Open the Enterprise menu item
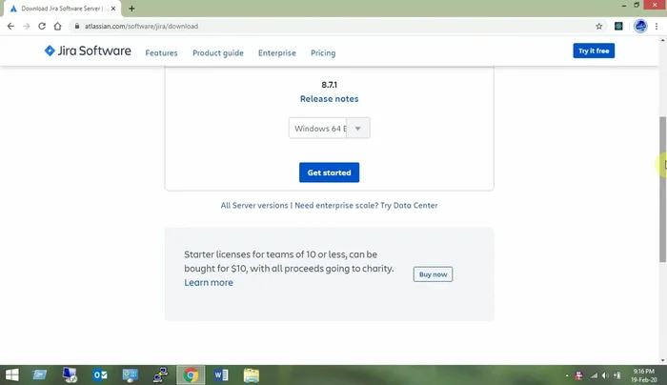Viewport: 667px width, 385px height. point(277,52)
